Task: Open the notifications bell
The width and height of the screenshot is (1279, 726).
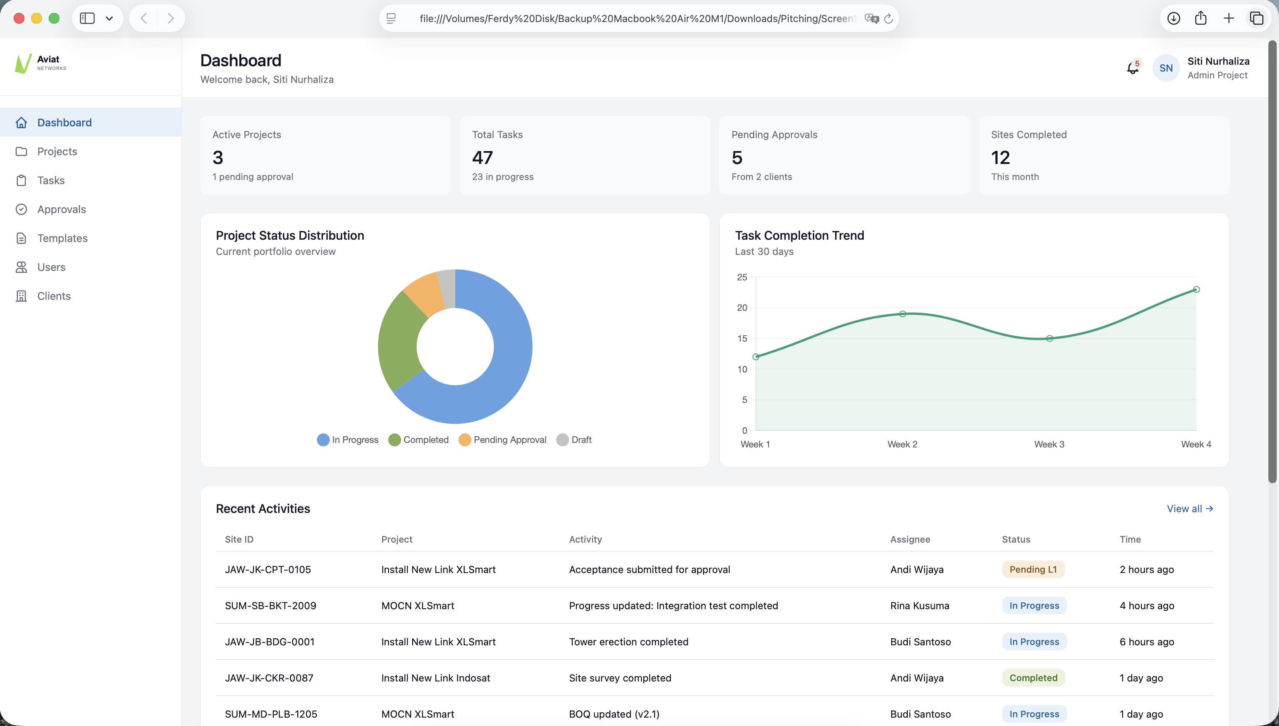Action: click(x=1133, y=68)
